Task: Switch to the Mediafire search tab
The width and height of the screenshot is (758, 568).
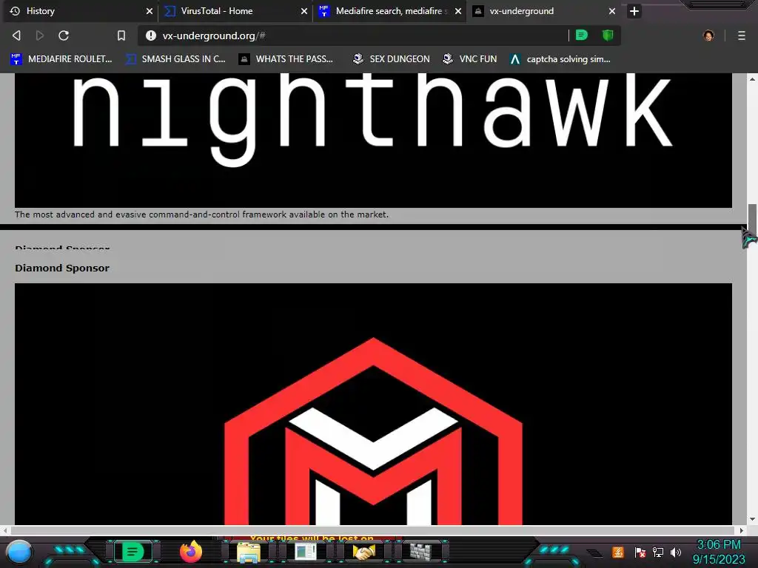Action: [x=389, y=11]
